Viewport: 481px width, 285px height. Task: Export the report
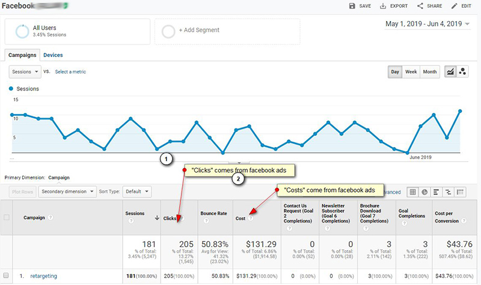point(394,6)
